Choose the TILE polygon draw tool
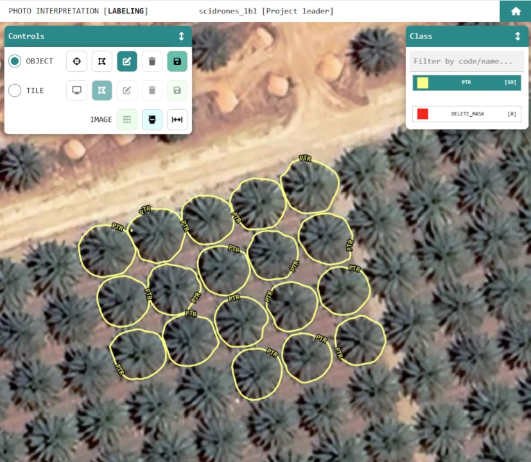Image resolution: width=531 pixels, height=462 pixels. coord(102,90)
